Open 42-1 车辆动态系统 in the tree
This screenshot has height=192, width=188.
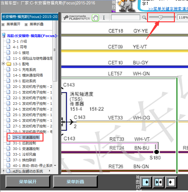click(28, 171)
